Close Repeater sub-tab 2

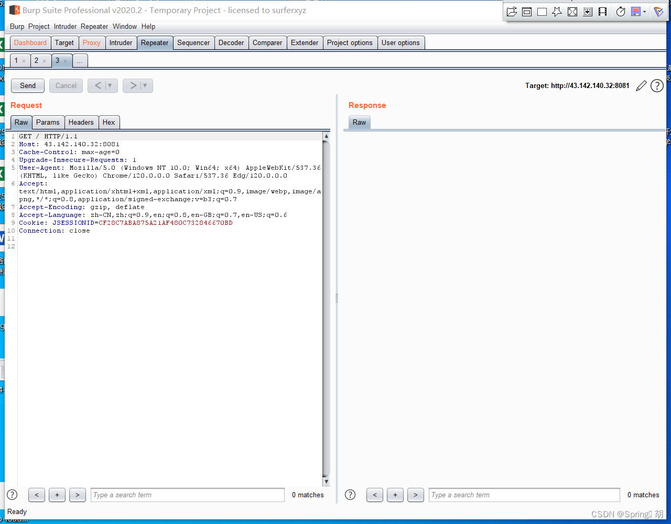[x=45, y=61]
